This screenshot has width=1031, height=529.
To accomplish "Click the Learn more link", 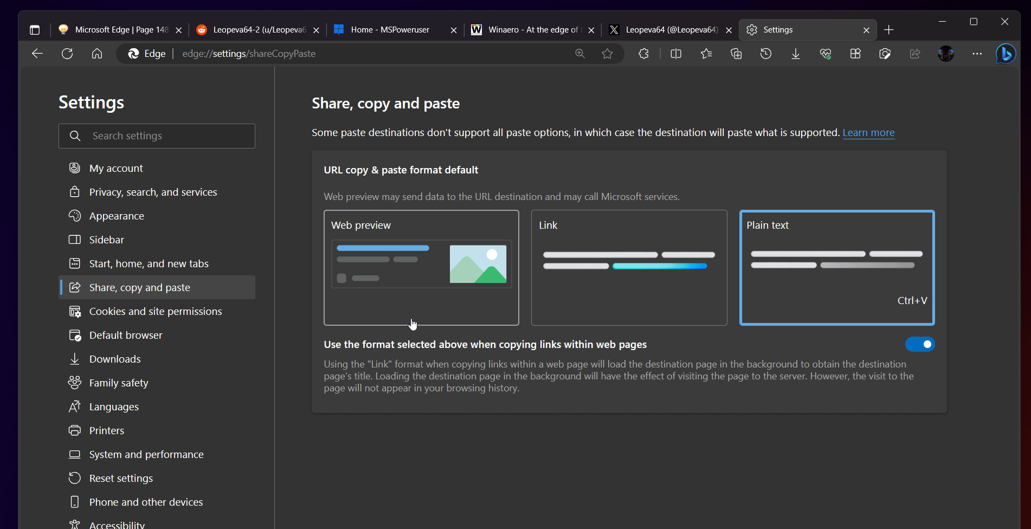I will click(868, 133).
